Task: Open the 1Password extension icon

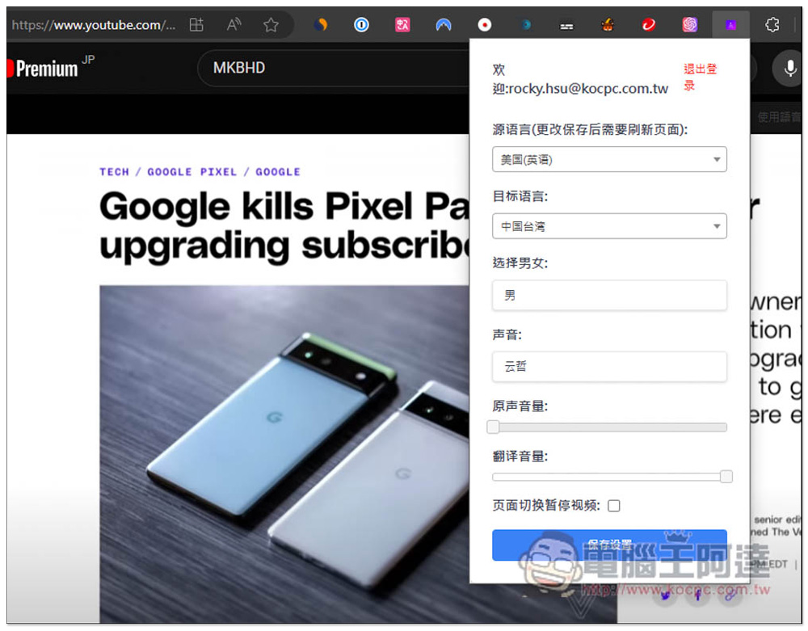Action: pyautogui.click(x=361, y=24)
